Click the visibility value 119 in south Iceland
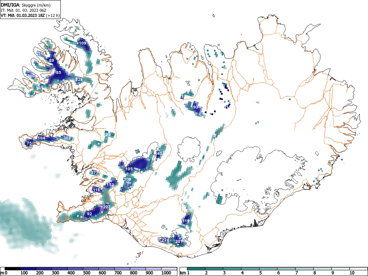Viewport: 368px width, 276px height. (x=186, y=221)
